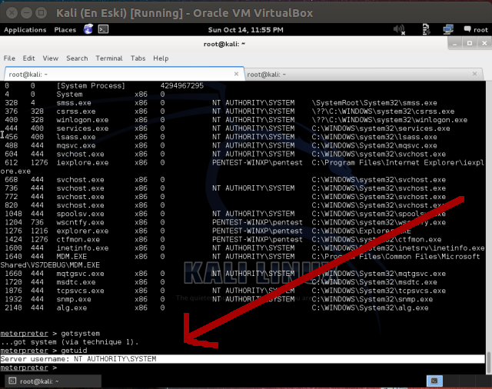Maximize the terminal window

(x=470, y=43)
